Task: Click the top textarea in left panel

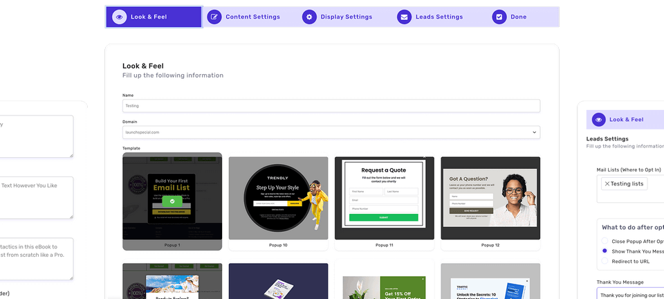Action: click(x=37, y=136)
